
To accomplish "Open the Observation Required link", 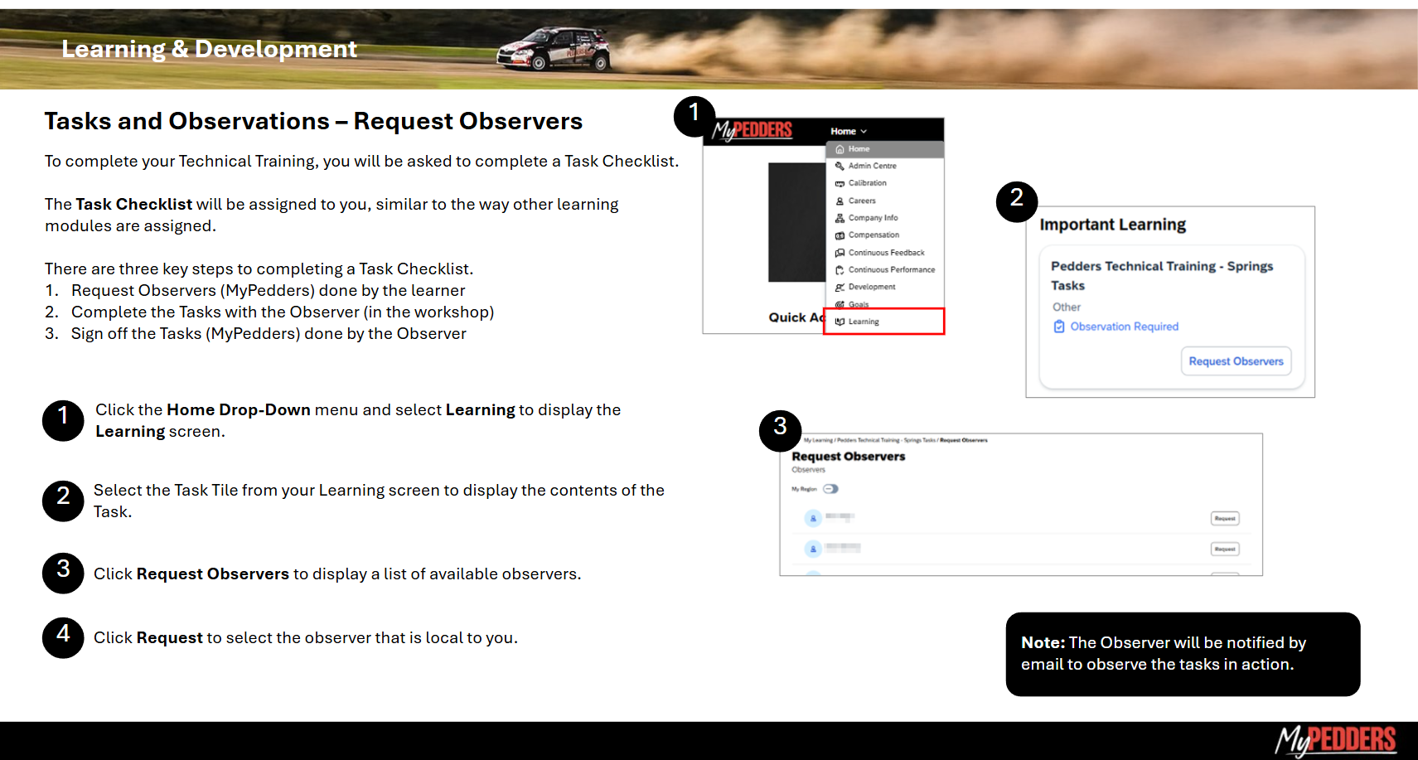I will (1124, 327).
